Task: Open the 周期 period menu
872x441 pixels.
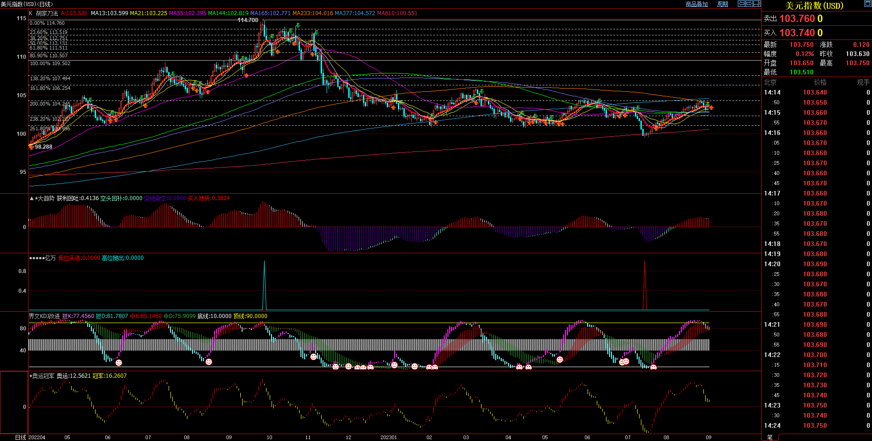Action: pos(723,4)
